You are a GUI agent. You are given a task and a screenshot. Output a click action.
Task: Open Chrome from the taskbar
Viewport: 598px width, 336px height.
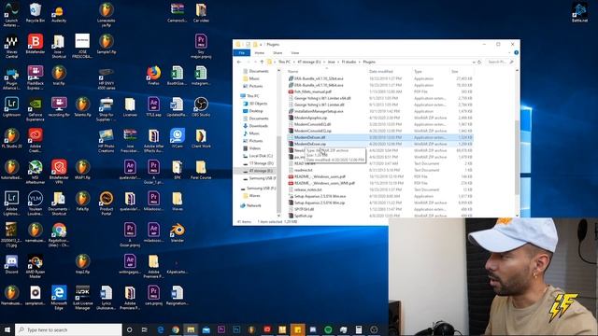(176, 329)
